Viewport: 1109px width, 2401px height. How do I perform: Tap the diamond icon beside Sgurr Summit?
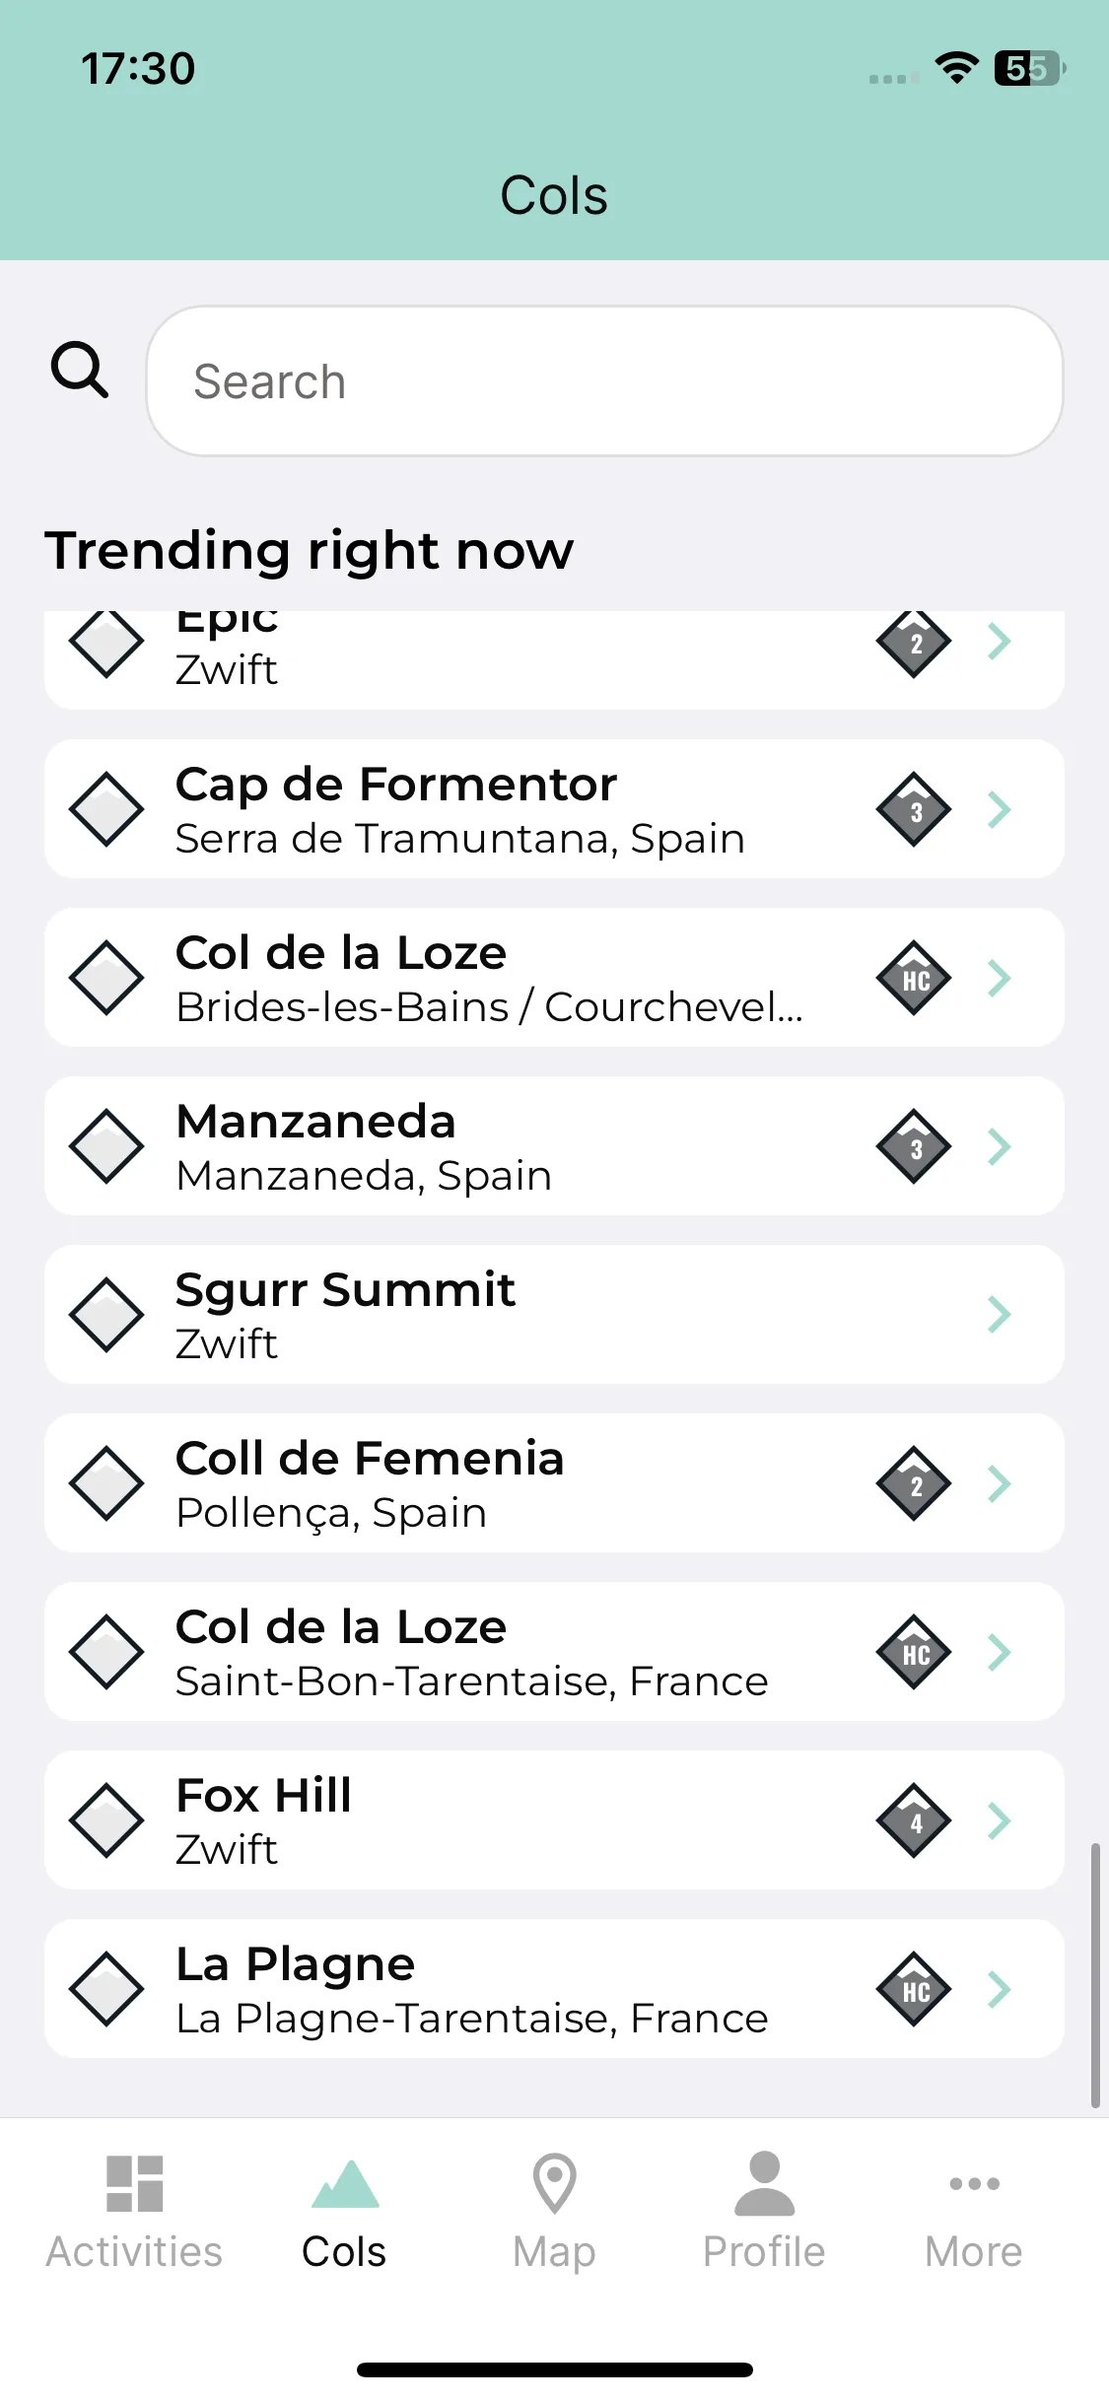(106, 1315)
